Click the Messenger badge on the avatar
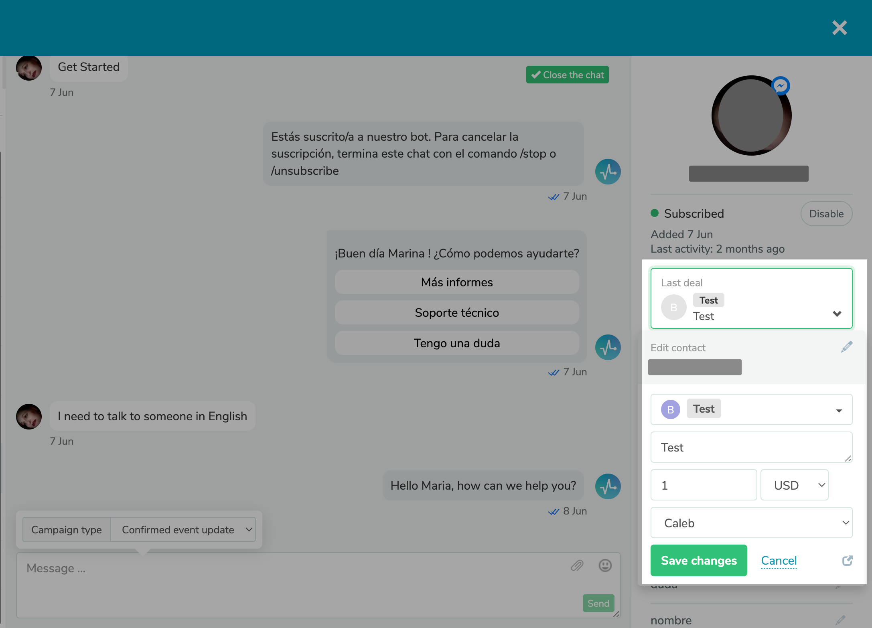 click(x=781, y=85)
